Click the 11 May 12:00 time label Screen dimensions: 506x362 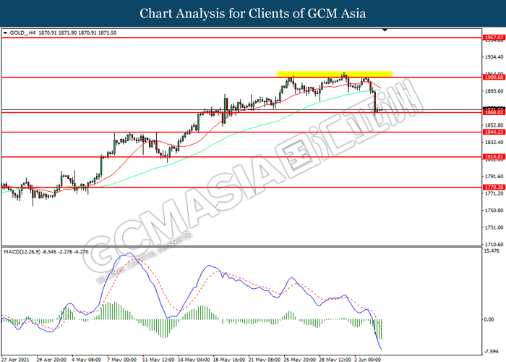point(158,359)
